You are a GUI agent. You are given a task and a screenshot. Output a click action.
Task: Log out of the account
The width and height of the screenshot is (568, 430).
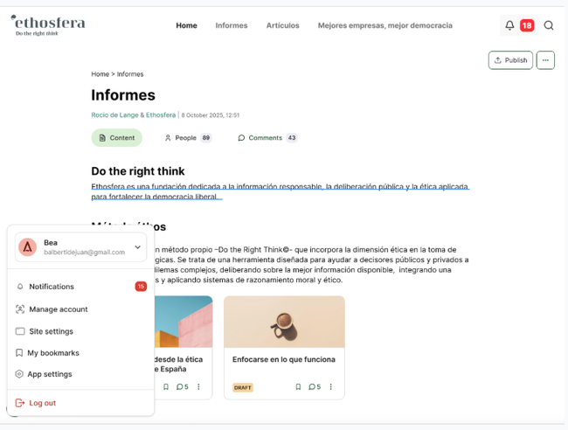42,403
